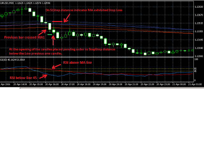Click the 45 level label on RSI scale
Image resolution: width=204 pixels, height=153 pixels.
click(195, 71)
